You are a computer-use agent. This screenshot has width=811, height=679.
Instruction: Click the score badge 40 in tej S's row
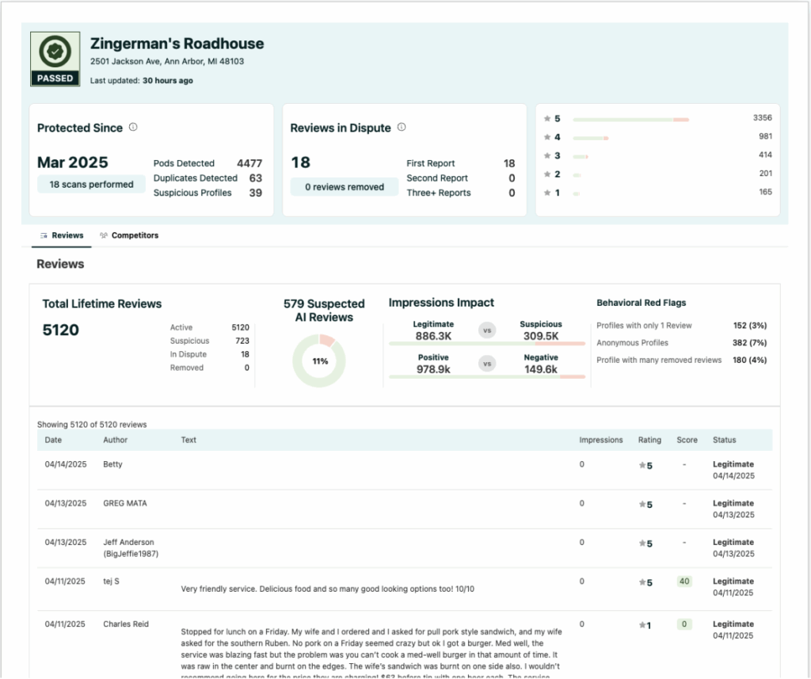coord(684,582)
